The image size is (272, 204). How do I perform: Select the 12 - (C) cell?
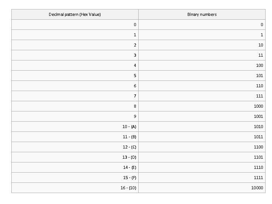(x=75, y=147)
